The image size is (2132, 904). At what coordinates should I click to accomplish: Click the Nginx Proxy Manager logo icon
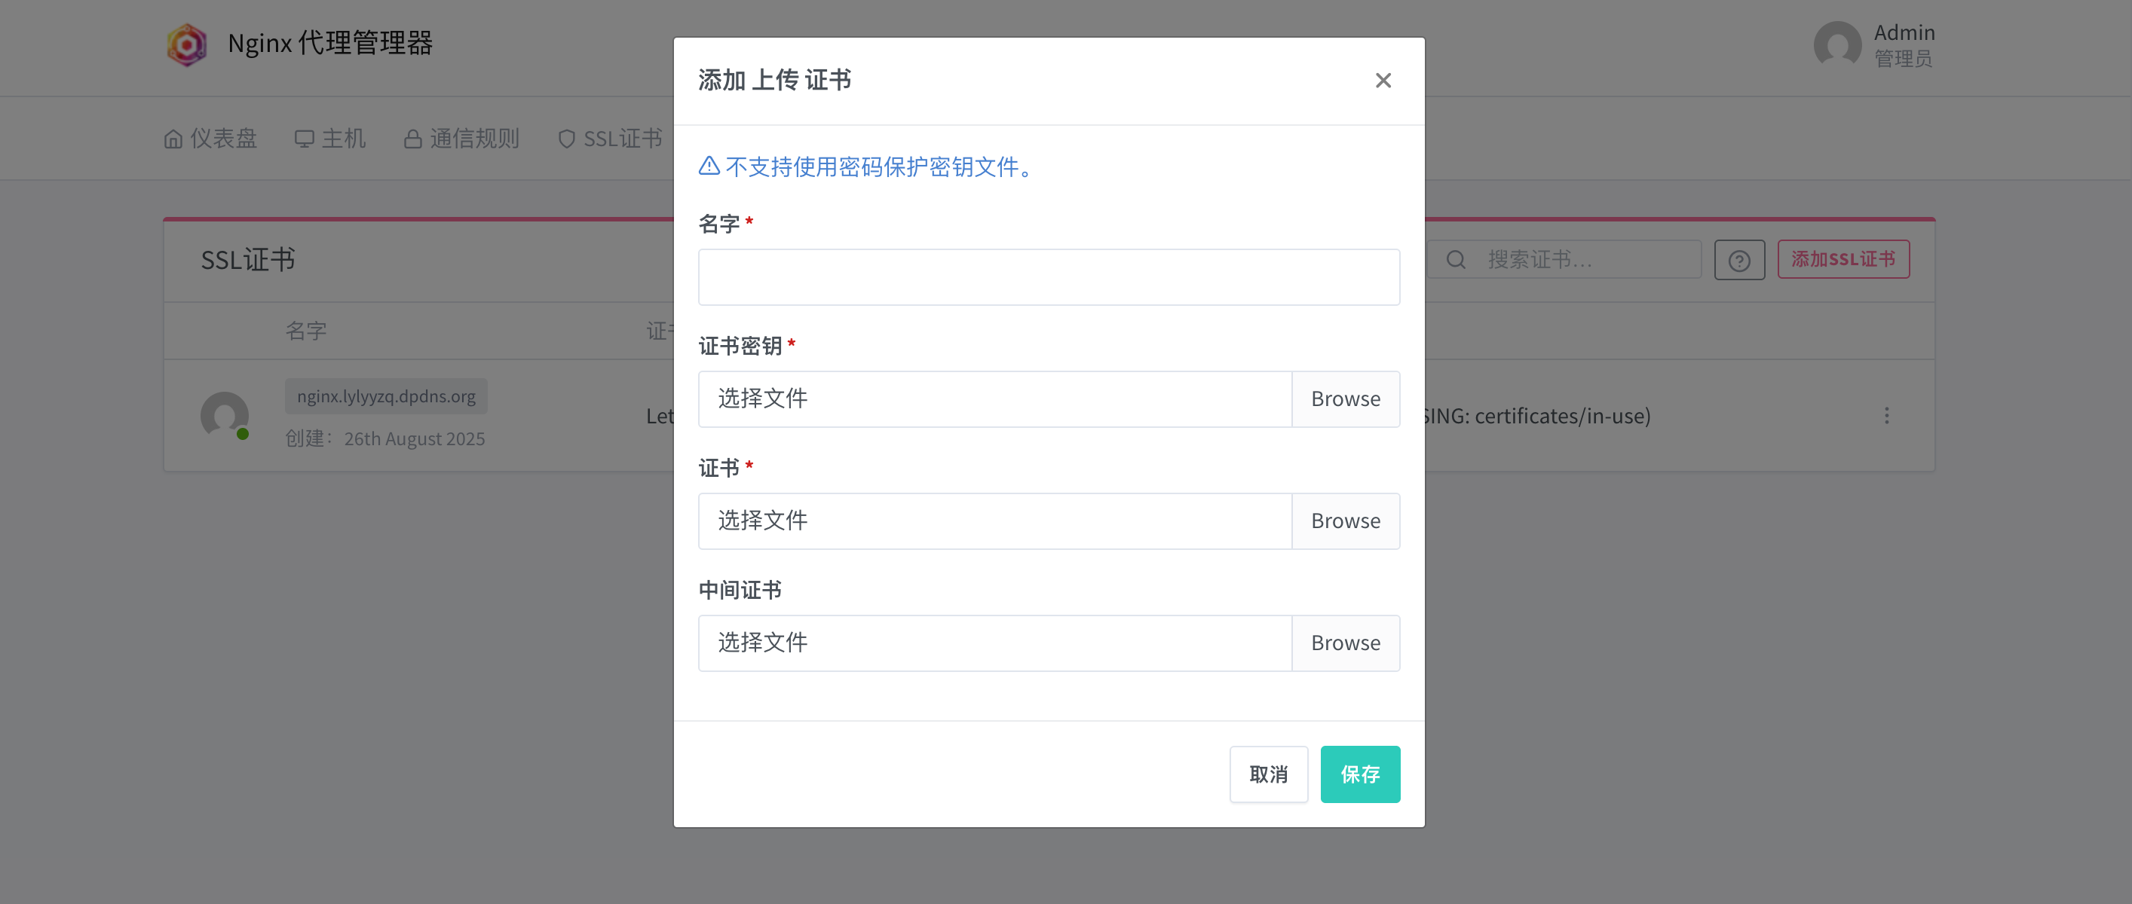[187, 44]
